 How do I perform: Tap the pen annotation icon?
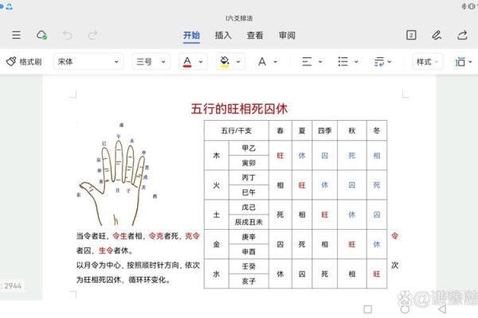(x=437, y=35)
